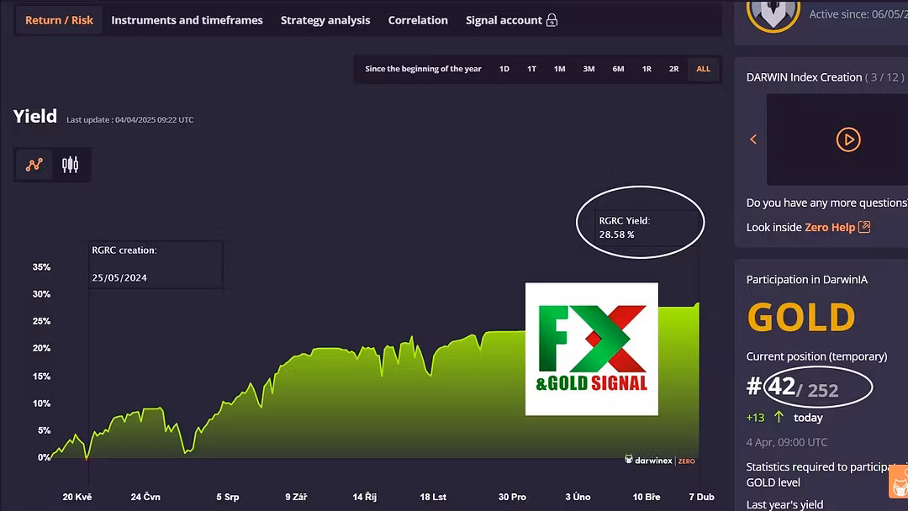The height and width of the screenshot is (511, 908).
Task: Click the Yield section heading
Action: (35, 116)
